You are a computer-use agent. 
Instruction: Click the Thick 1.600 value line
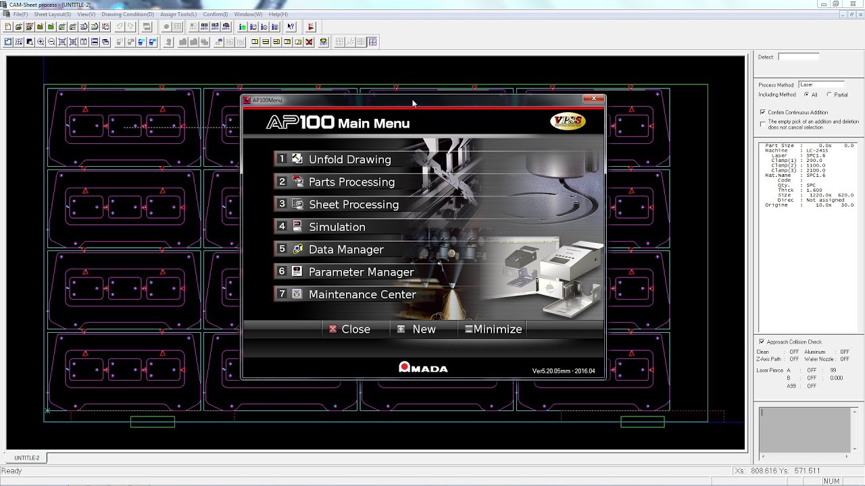pyautogui.click(x=799, y=190)
